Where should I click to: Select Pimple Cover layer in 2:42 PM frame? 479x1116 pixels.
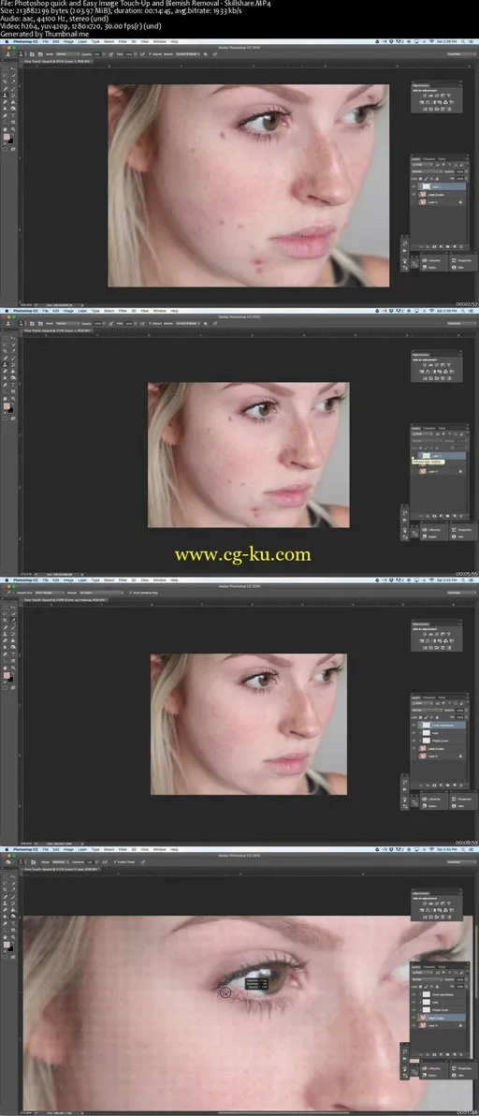click(442, 741)
